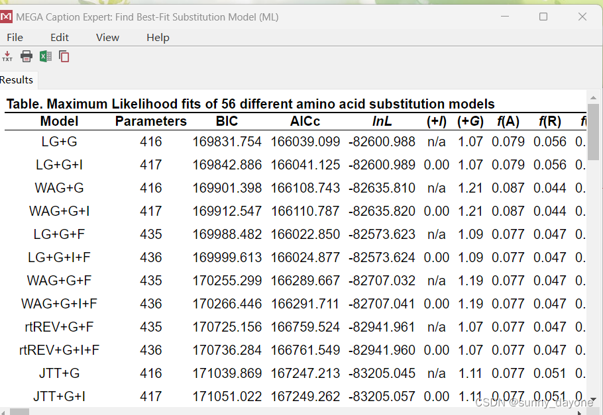Click AICc value 166022.850
The image size is (603, 415).
pyautogui.click(x=305, y=234)
